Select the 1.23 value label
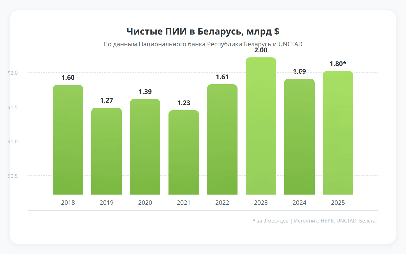Viewport: 406px width, 254px height. 184,103
